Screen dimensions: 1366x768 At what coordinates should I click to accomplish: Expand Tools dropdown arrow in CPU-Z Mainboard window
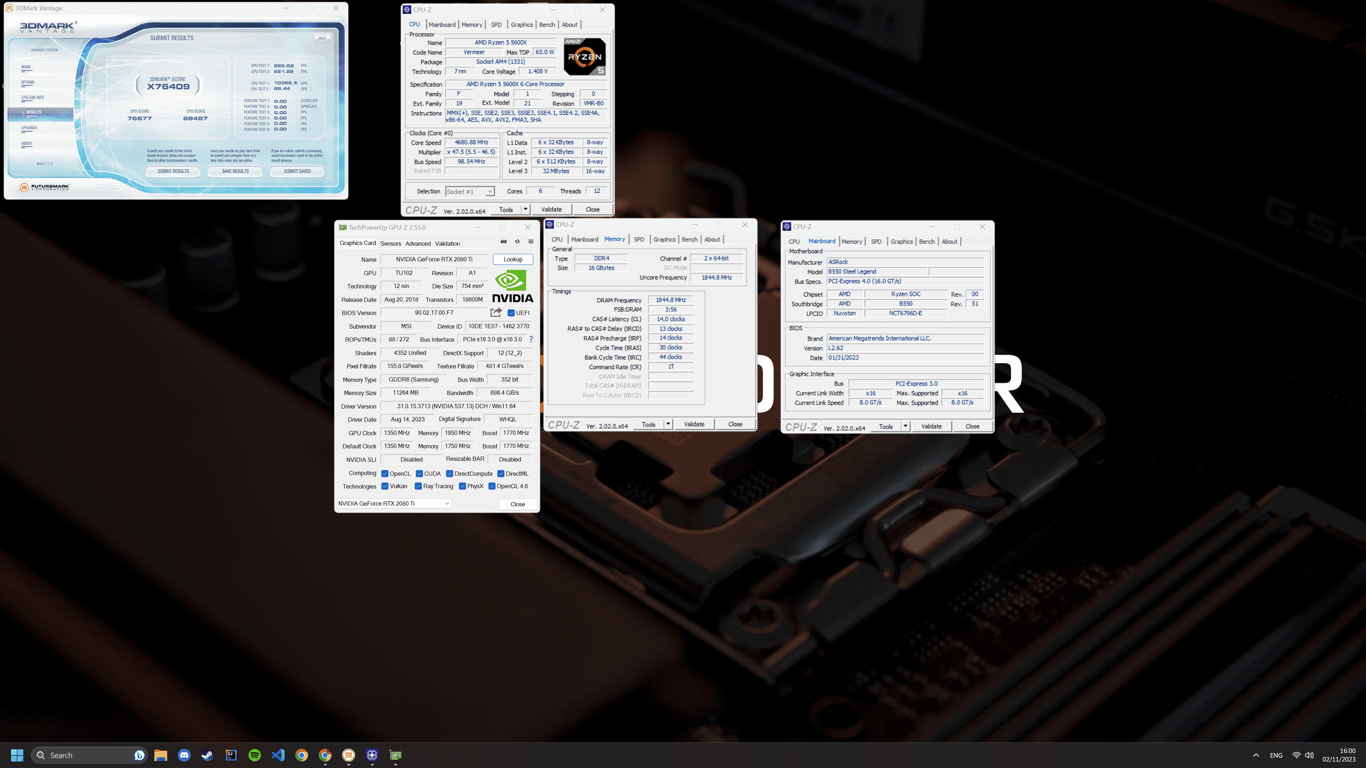pyautogui.click(x=905, y=426)
